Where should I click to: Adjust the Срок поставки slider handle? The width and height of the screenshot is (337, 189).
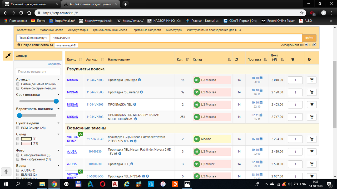(56, 101)
